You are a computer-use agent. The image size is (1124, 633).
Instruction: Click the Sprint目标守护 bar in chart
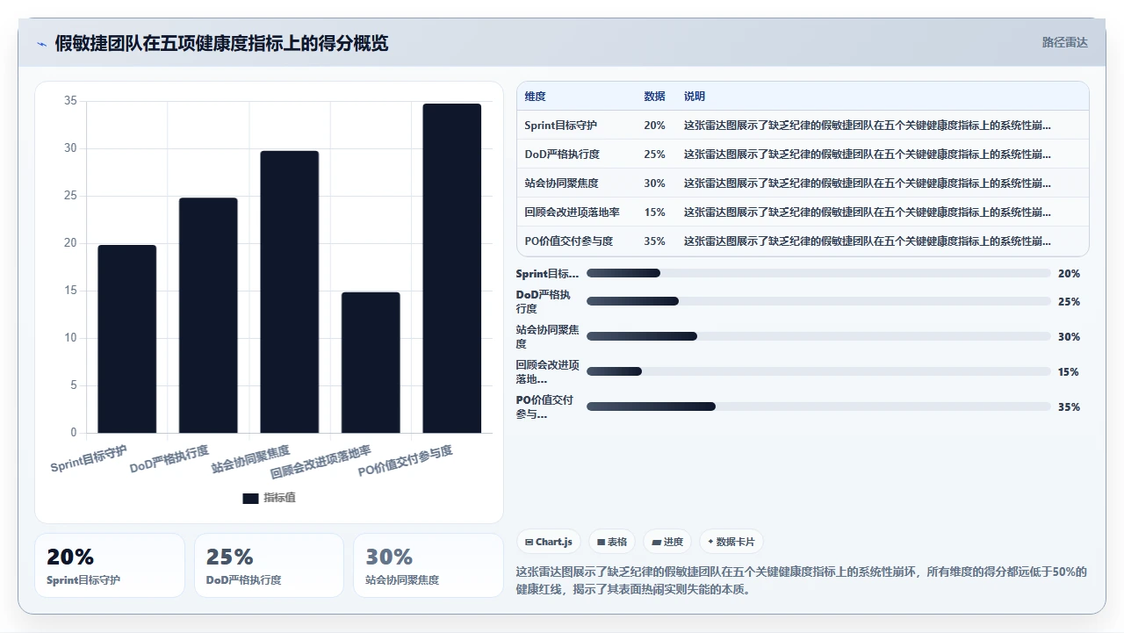point(127,339)
